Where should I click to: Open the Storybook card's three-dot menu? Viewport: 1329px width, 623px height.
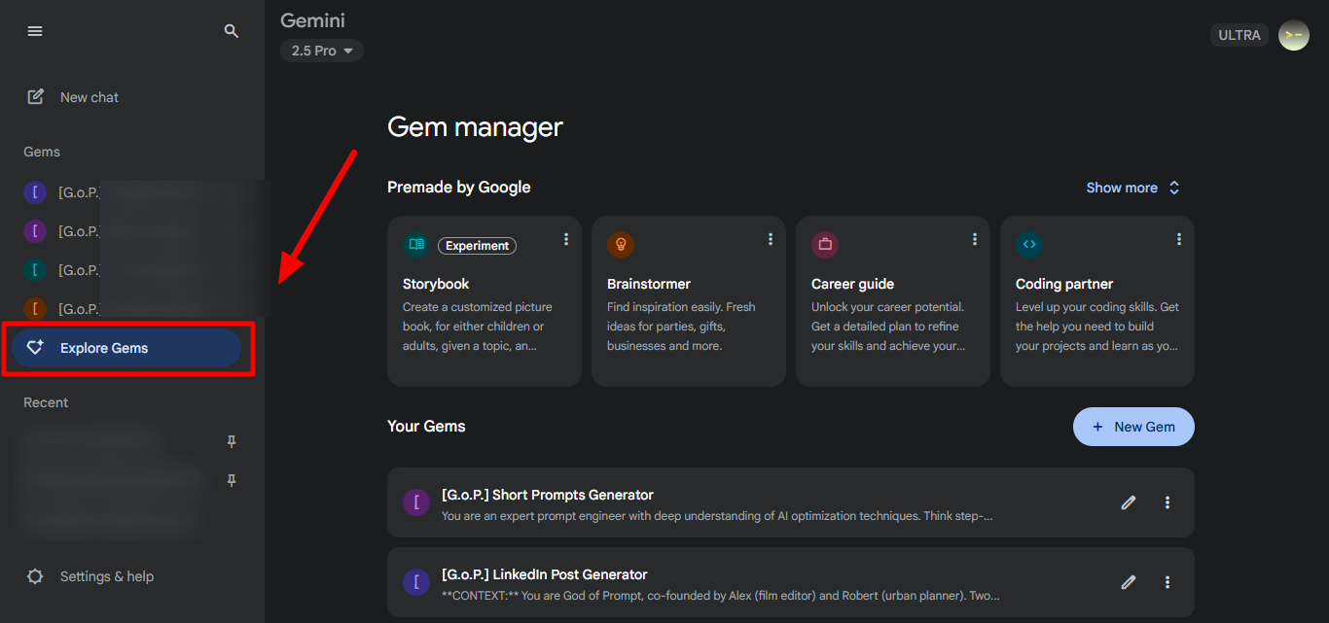click(x=565, y=238)
